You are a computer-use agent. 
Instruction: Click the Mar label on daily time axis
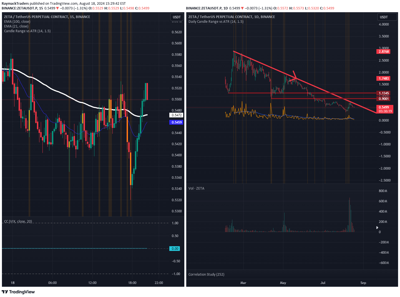click(243, 283)
